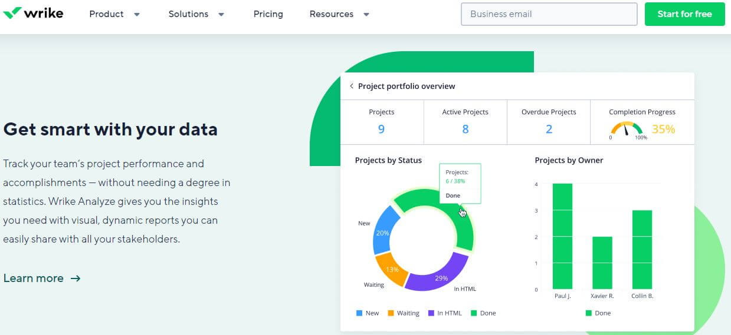Open the Resources dropdown menu

tap(339, 14)
